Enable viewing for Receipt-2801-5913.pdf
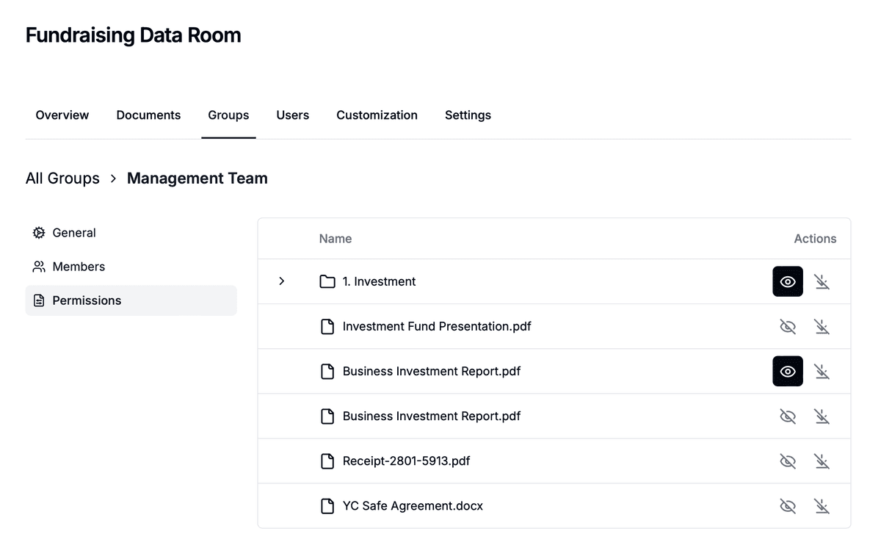The height and width of the screenshot is (556, 881). pos(787,461)
